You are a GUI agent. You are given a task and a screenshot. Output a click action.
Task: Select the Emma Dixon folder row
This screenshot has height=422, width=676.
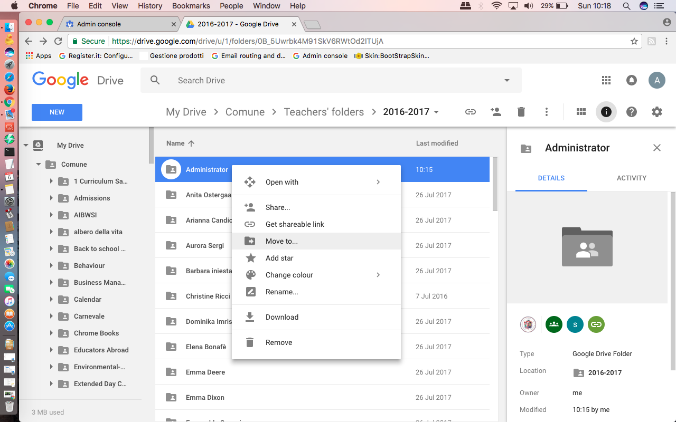[322, 397]
